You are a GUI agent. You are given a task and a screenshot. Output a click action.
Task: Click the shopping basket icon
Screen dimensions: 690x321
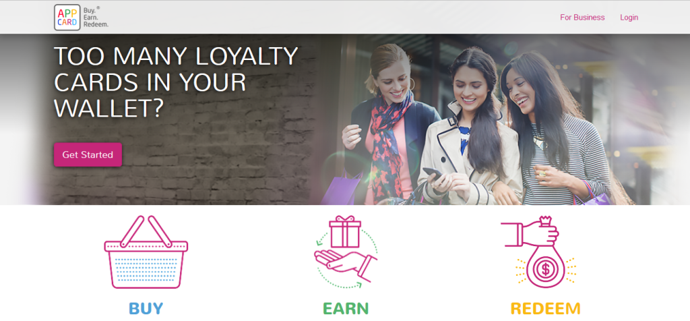(x=146, y=252)
